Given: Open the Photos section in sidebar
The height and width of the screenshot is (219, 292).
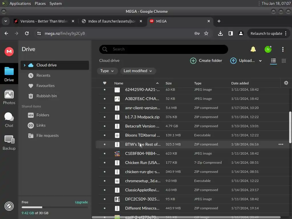Looking at the screenshot, I should [9, 97].
